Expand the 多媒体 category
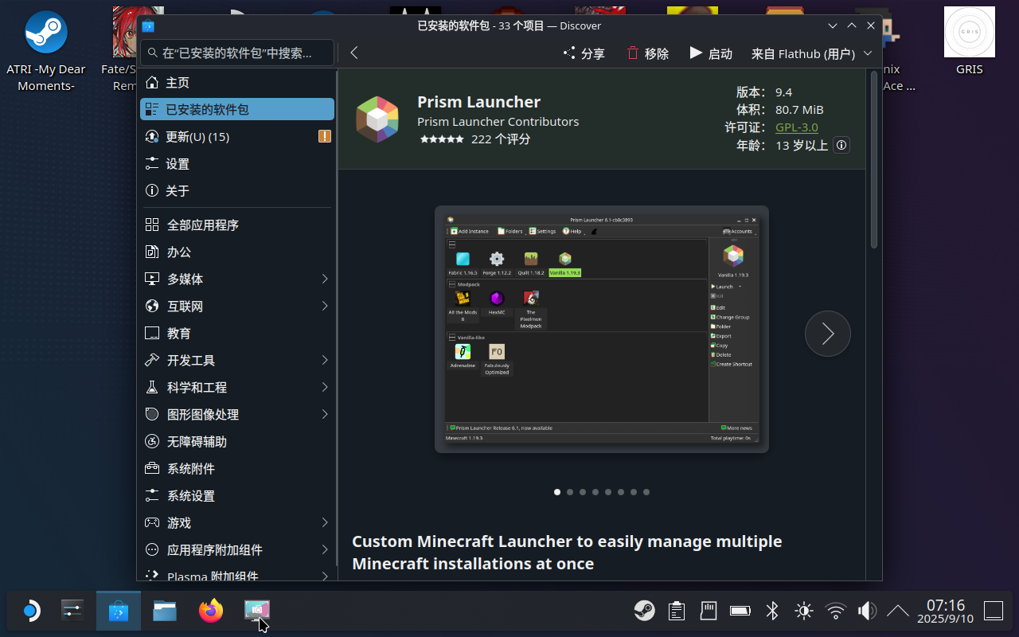The image size is (1019, 637). click(x=325, y=279)
